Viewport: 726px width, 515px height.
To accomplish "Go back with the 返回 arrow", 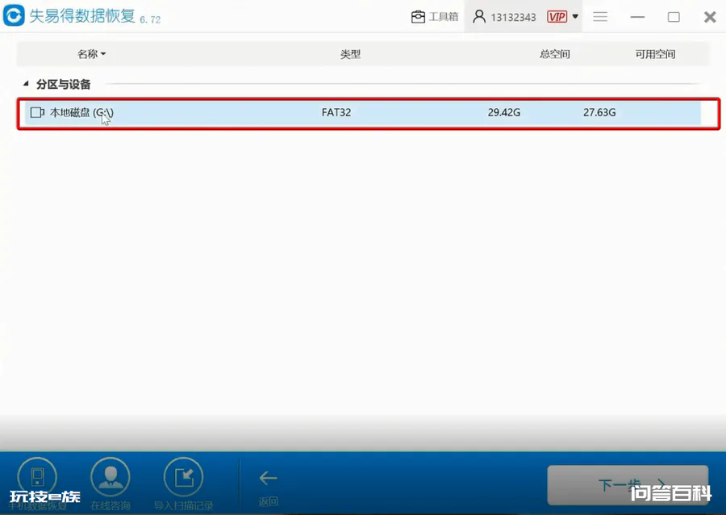I will pyautogui.click(x=268, y=478).
